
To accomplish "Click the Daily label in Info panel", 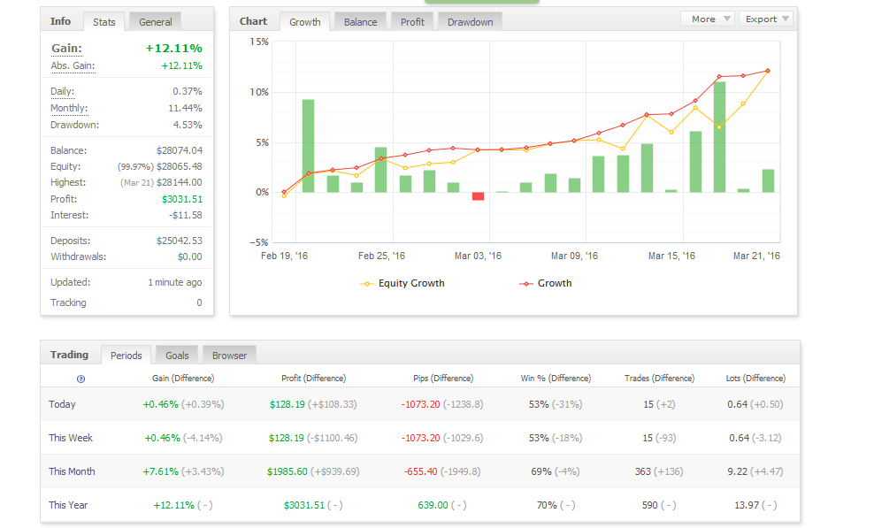I will [x=63, y=91].
